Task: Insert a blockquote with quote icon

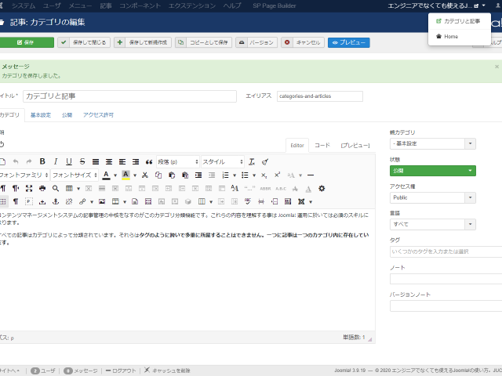Action: 149,162
